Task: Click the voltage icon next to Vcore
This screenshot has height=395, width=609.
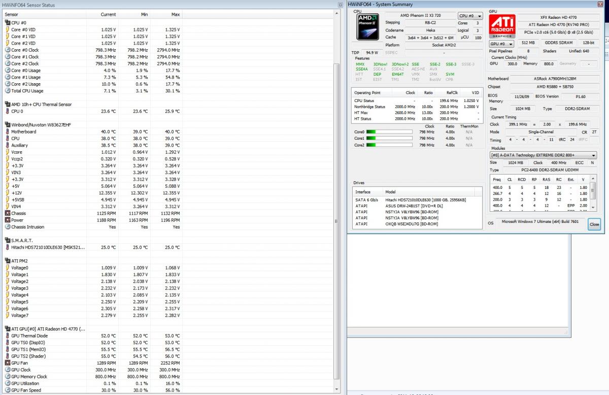Action: (x=7, y=152)
